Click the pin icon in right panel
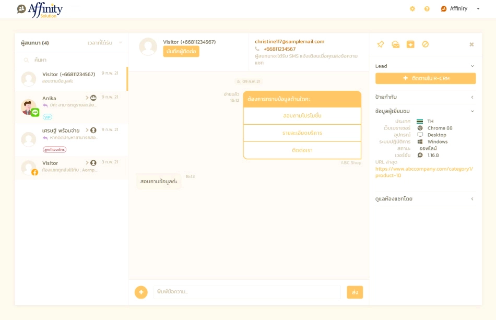Screen dimensions: 496x320 pyautogui.click(x=381, y=44)
